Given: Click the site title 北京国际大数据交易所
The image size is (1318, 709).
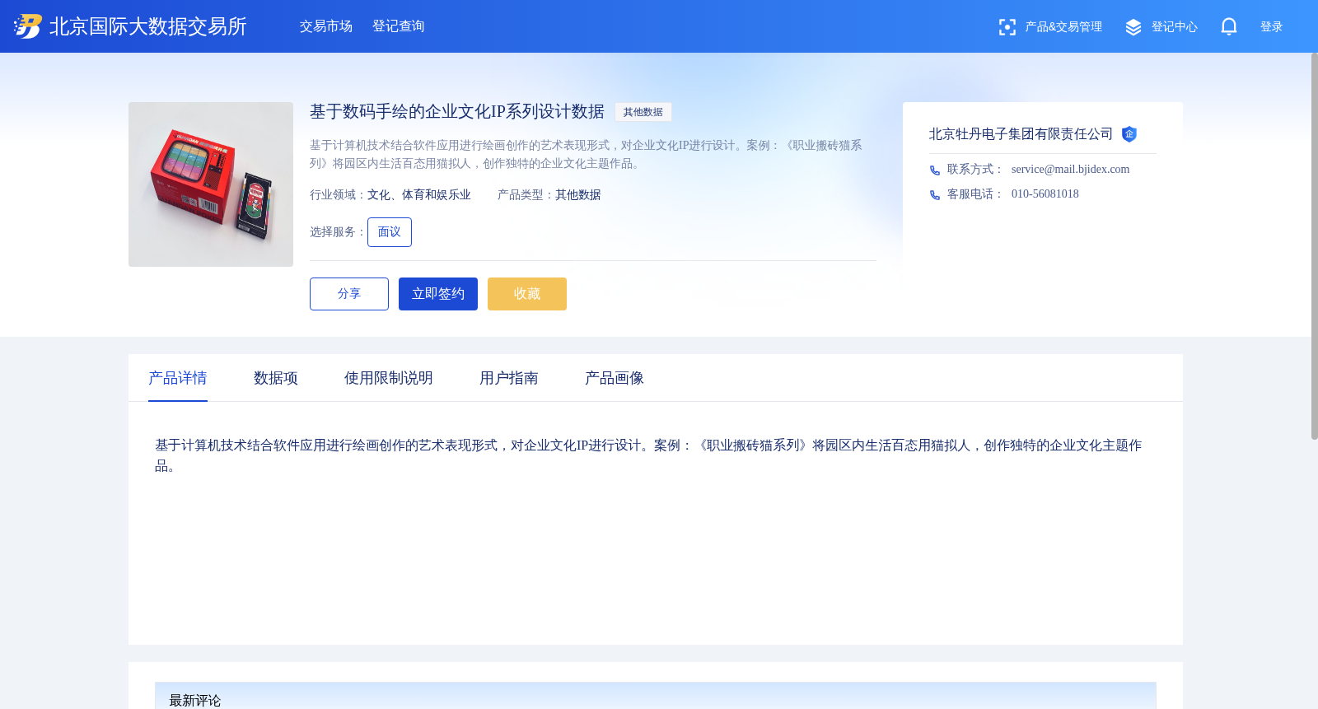Looking at the screenshot, I should coord(148,26).
